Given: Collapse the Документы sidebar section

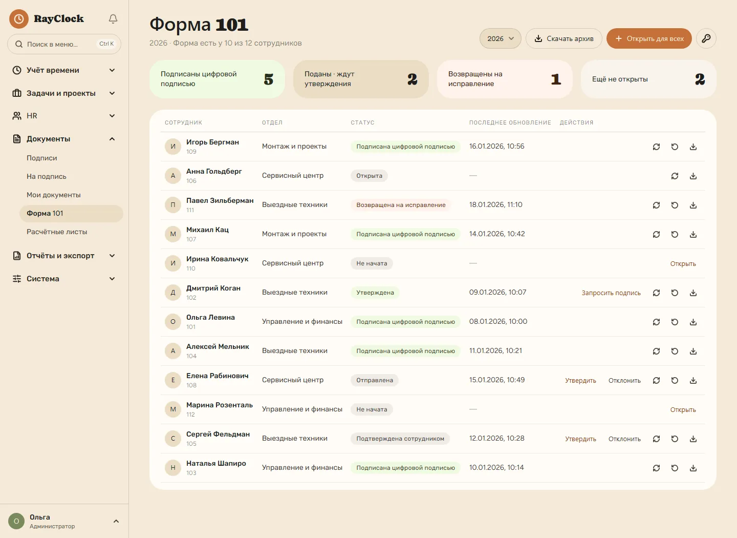Looking at the screenshot, I should pos(64,139).
